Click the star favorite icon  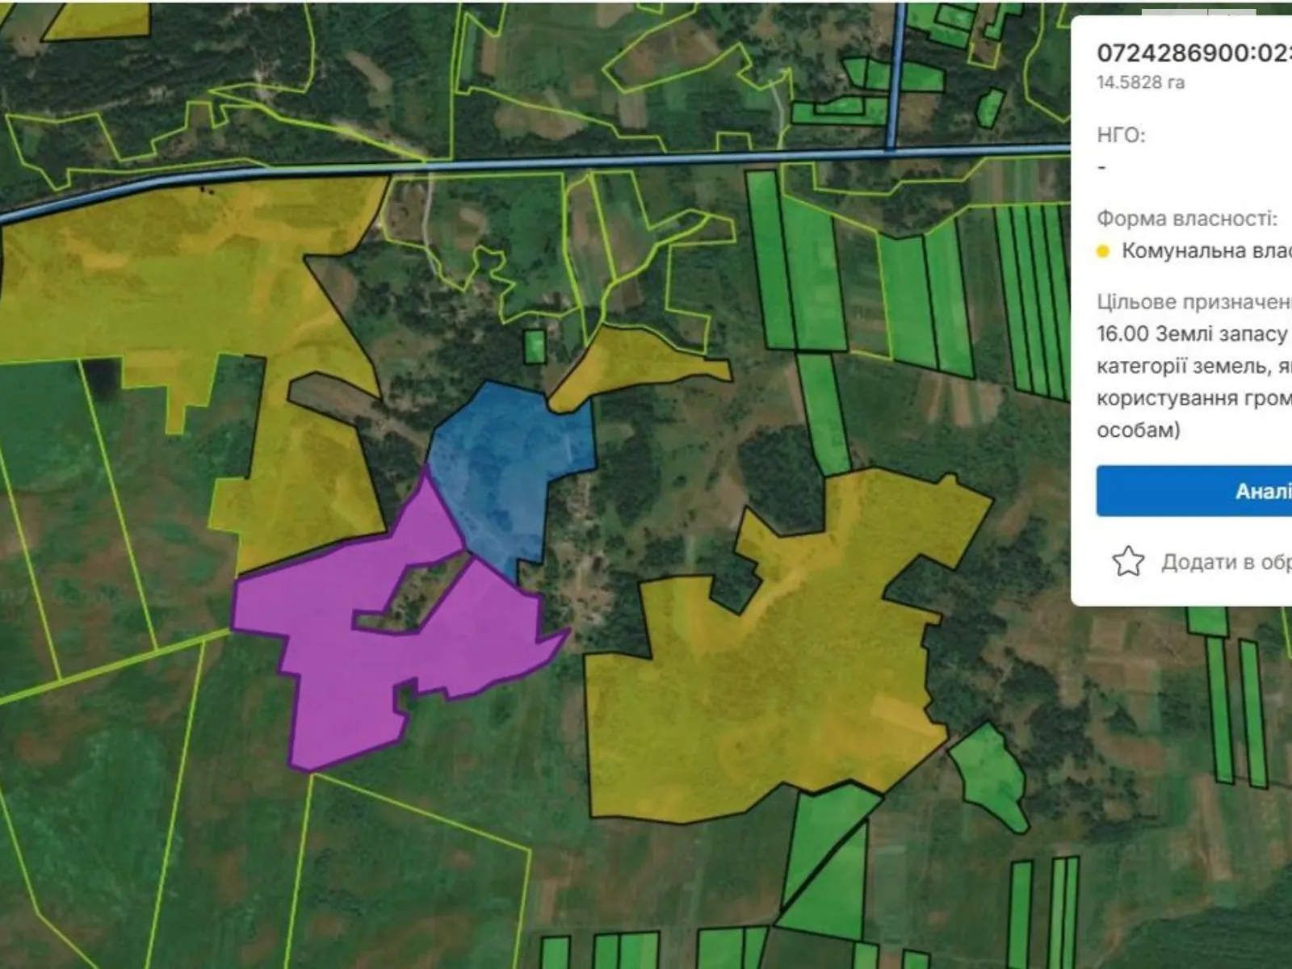(1128, 561)
